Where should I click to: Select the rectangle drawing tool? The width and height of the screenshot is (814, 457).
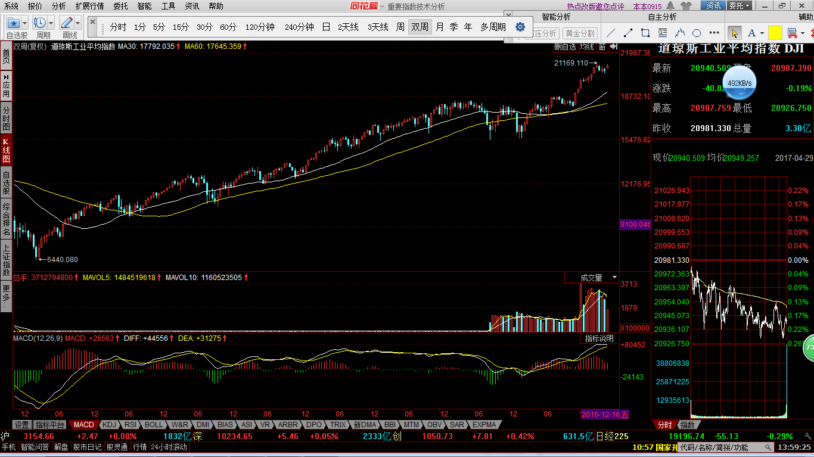[x=645, y=33]
